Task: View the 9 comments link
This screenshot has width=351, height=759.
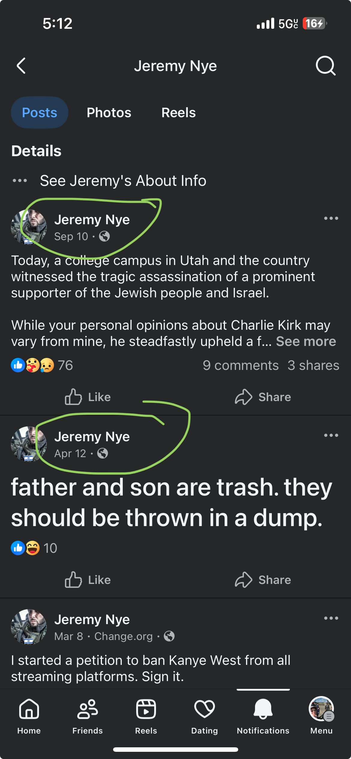Action: (x=241, y=365)
